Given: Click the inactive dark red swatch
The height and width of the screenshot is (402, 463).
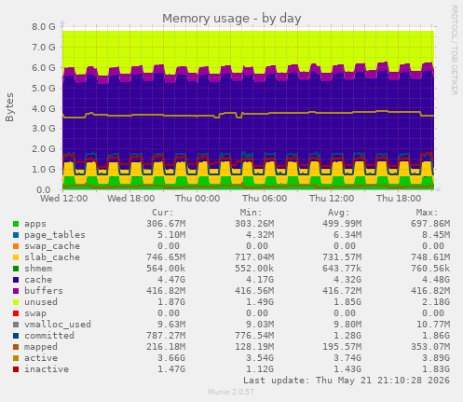Looking at the screenshot, I should point(16,369).
